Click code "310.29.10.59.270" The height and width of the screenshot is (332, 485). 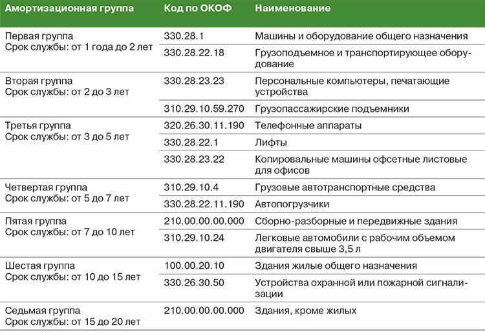pyautogui.click(x=204, y=109)
